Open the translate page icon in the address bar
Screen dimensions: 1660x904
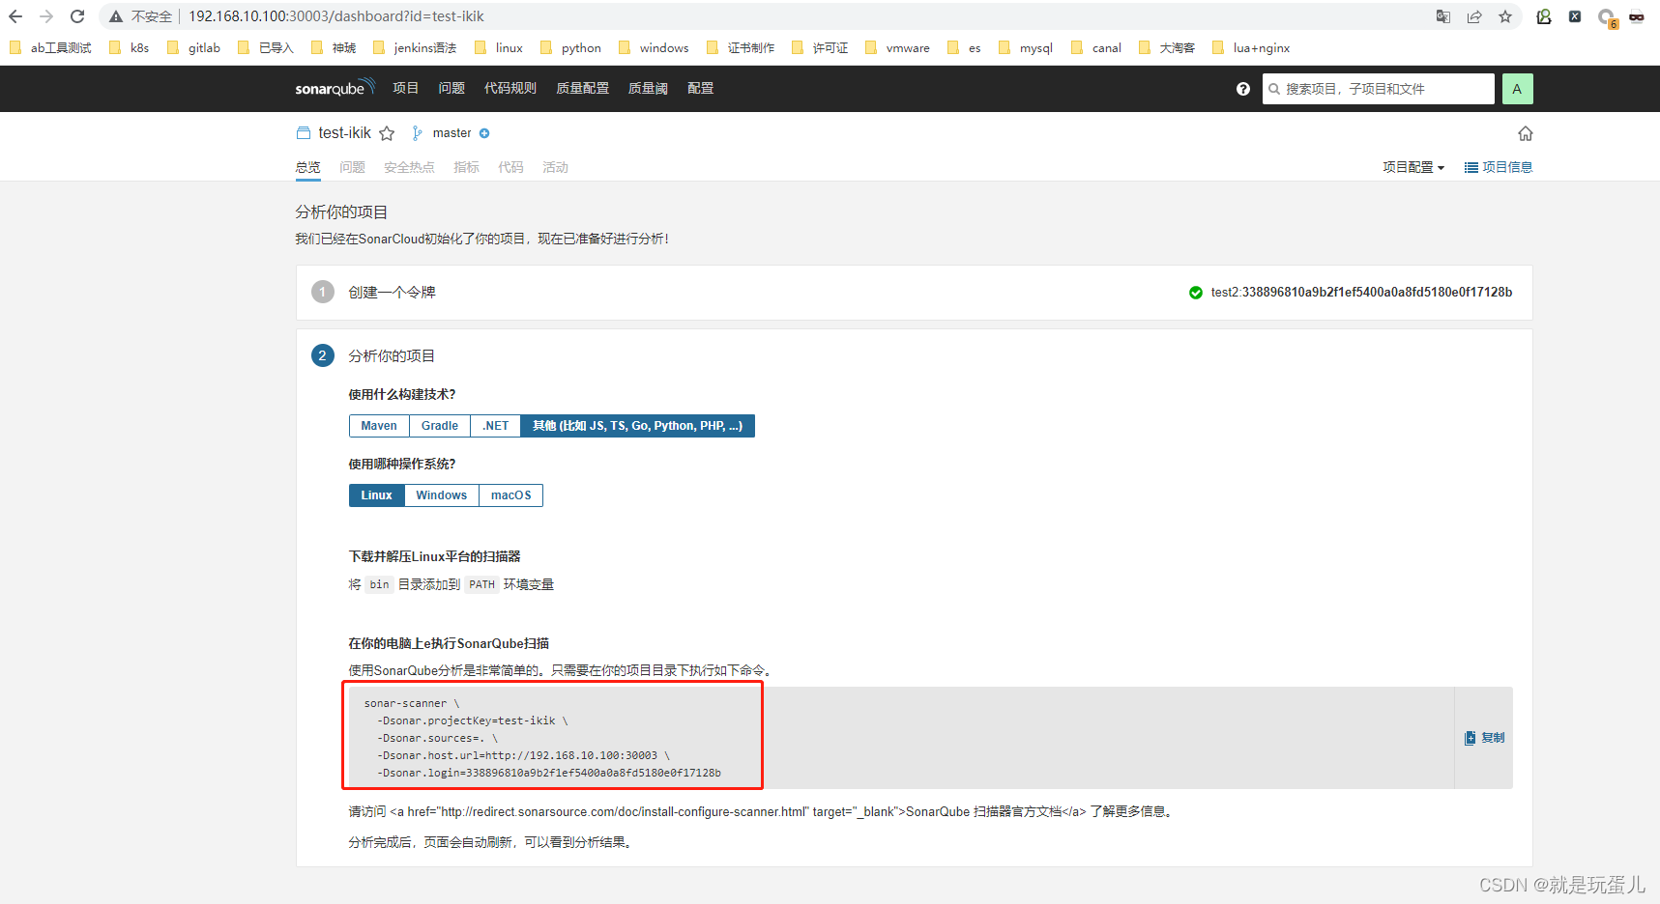click(x=1442, y=16)
